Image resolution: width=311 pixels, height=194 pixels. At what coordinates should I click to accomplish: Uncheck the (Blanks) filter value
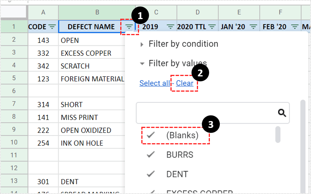[151, 135]
